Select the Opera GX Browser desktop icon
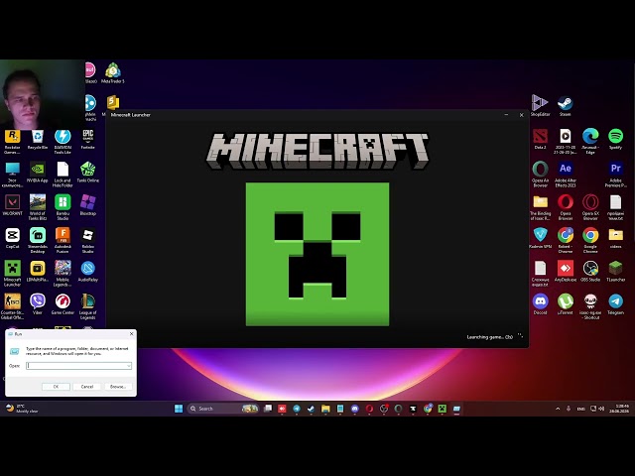The width and height of the screenshot is (635, 476). pyautogui.click(x=590, y=207)
